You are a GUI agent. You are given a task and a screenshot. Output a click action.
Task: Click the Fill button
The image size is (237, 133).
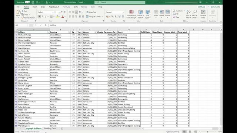point(176,14)
